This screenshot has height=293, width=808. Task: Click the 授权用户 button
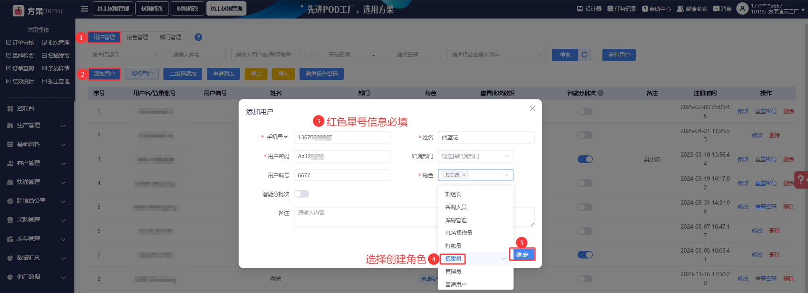(x=142, y=74)
